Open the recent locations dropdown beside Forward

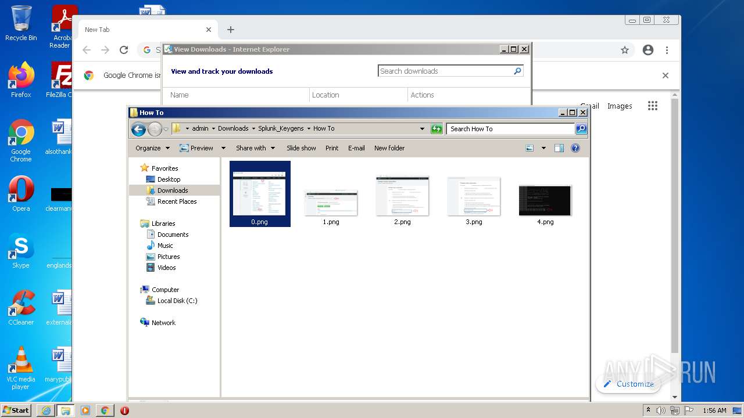166,129
